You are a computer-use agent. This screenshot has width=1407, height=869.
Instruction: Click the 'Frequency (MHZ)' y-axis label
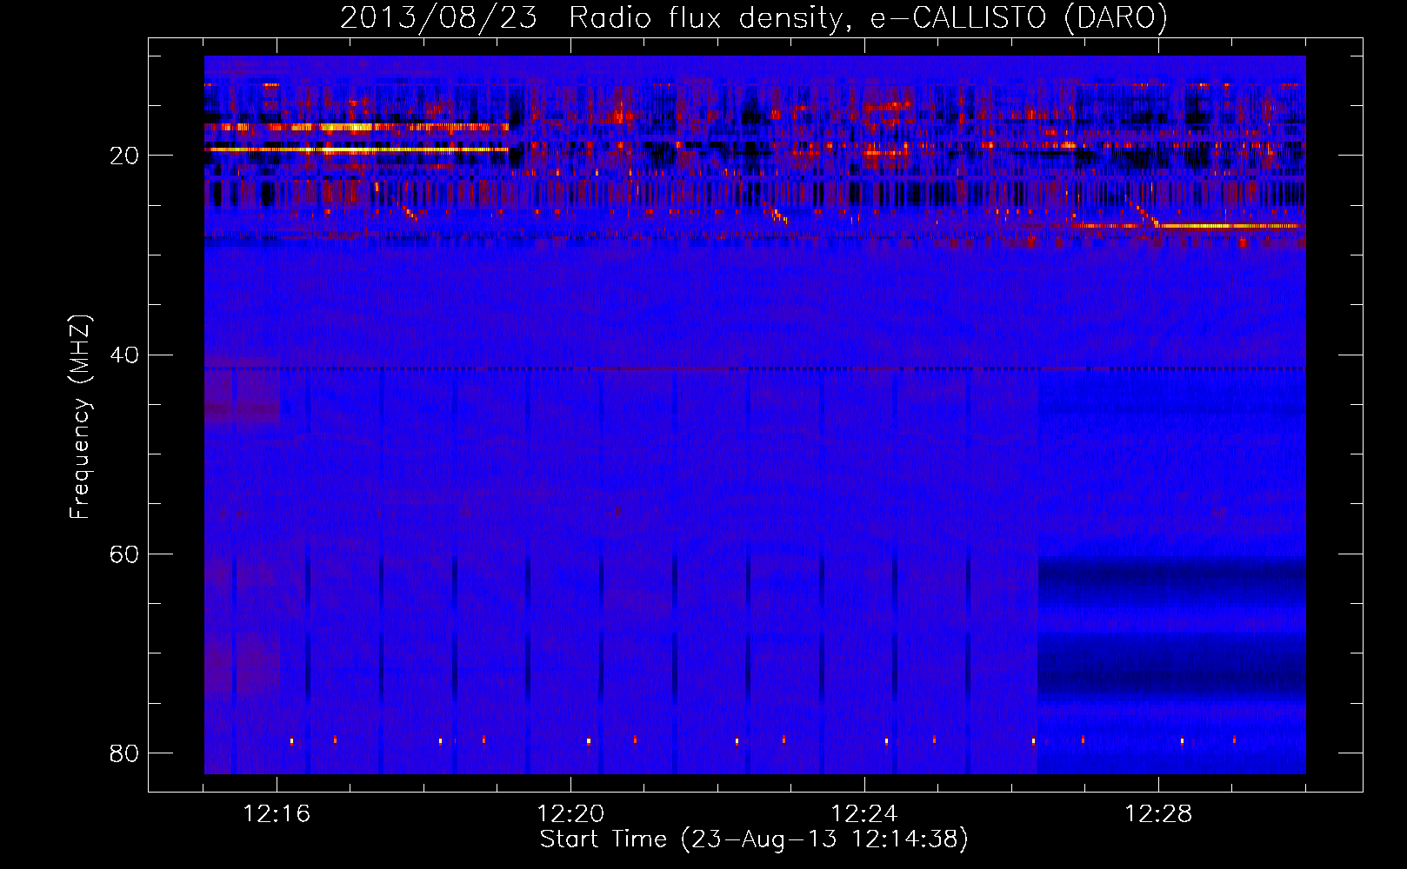click(80, 417)
